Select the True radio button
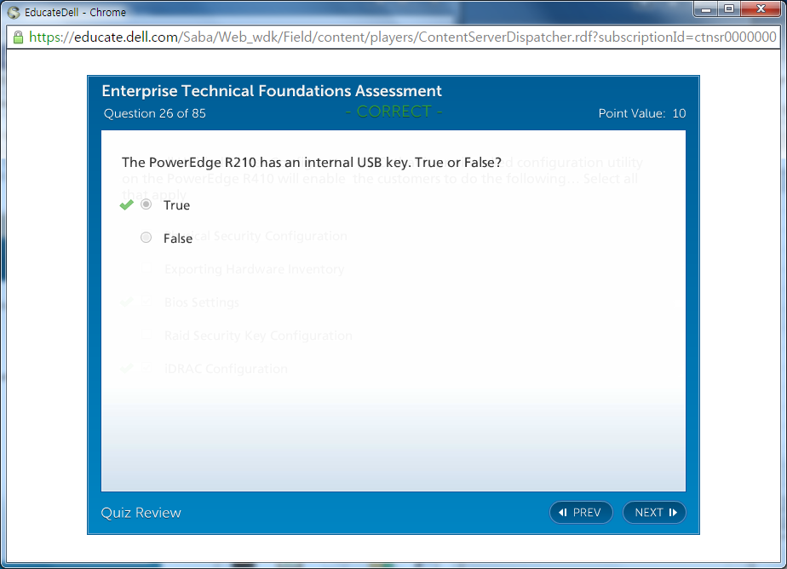 (x=146, y=204)
